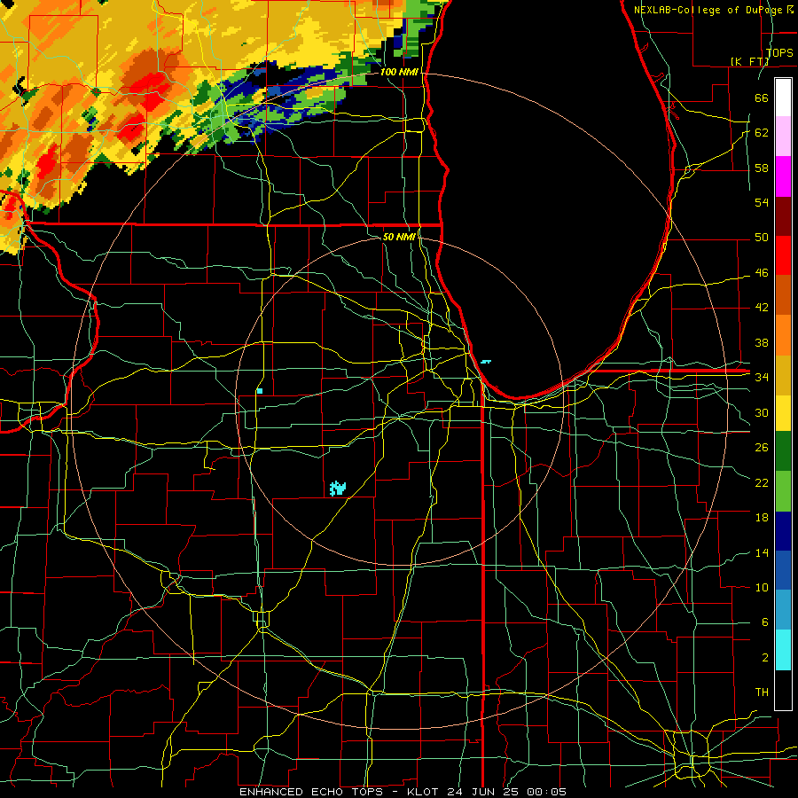Viewport: 798px width, 798px height.
Task: Click the white swatch in the tops legend
Action: coord(783,98)
